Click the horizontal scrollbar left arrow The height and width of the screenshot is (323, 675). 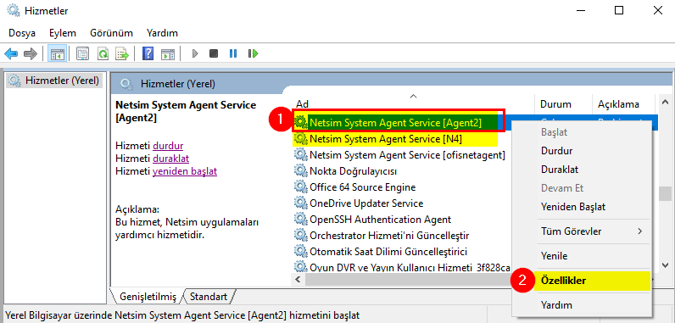pyautogui.click(x=298, y=280)
